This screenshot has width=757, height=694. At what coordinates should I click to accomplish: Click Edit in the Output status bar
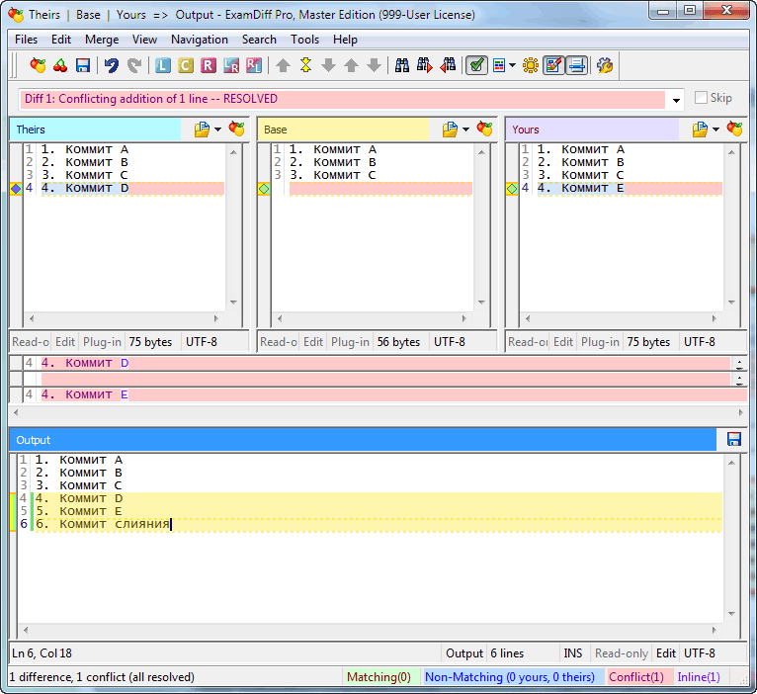666,653
